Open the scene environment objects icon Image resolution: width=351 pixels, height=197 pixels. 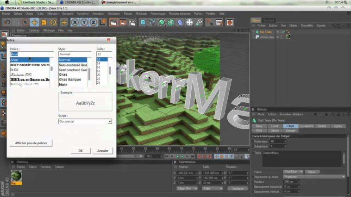tap(189, 22)
